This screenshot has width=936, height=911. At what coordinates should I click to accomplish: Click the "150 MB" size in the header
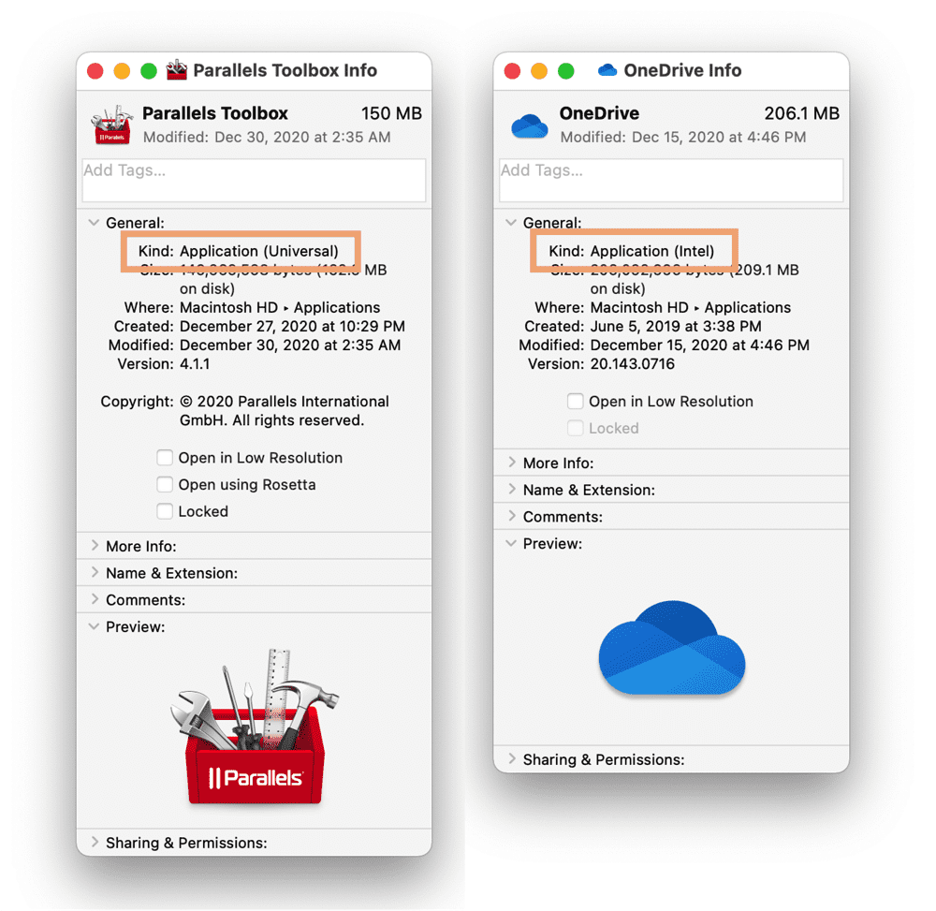coord(391,113)
